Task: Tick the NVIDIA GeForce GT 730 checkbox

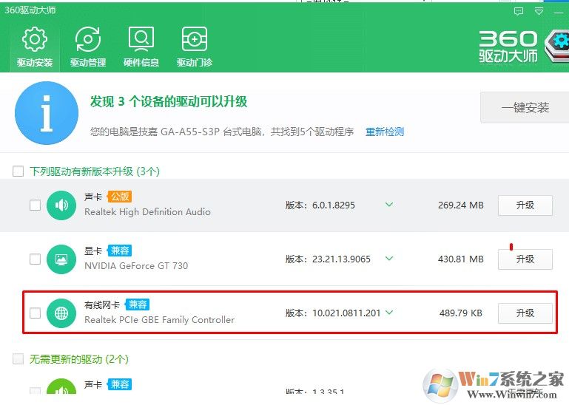Action: coord(35,259)
